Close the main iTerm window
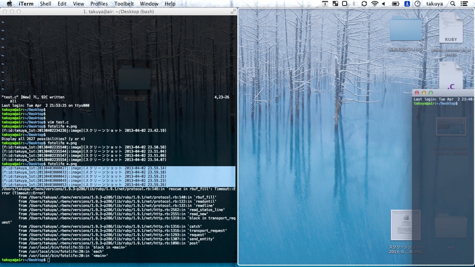This screenshot has height=267, width=475. click(x=4, y=11)
